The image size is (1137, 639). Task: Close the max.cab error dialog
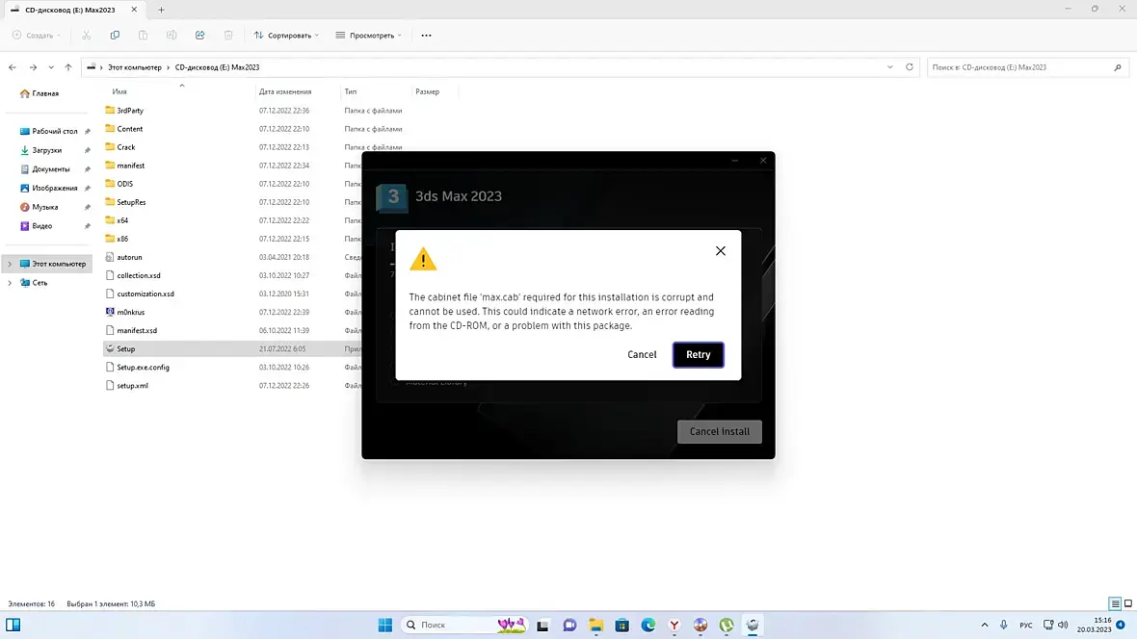(x=720, y=250)
